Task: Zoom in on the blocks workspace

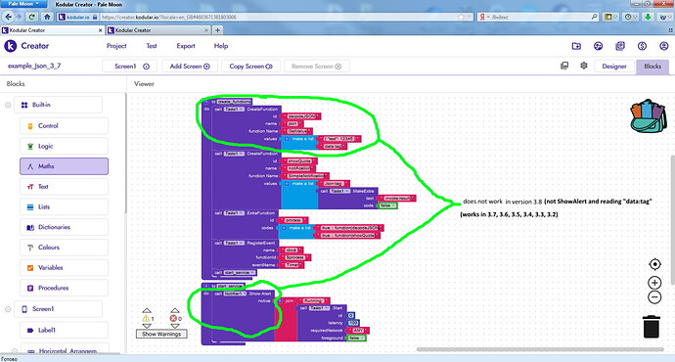Action: tap(654, 283)
